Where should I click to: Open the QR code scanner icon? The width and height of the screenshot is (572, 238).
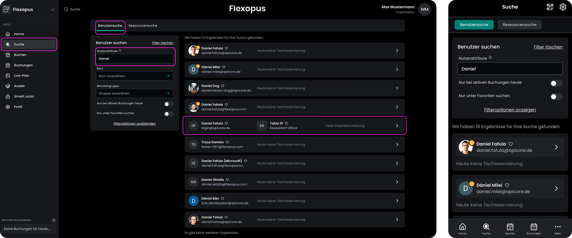550,7
